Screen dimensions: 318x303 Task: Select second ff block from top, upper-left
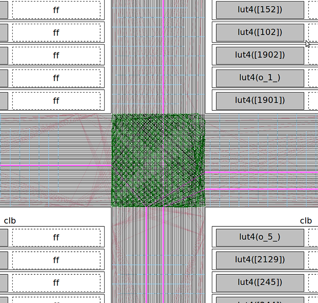tap(56, 33)
